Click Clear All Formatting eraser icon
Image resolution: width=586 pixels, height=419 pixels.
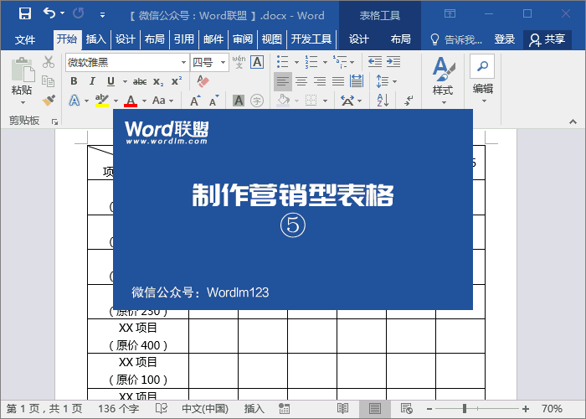[203, 81]
